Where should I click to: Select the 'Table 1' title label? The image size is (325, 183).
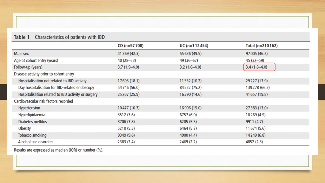22,37
